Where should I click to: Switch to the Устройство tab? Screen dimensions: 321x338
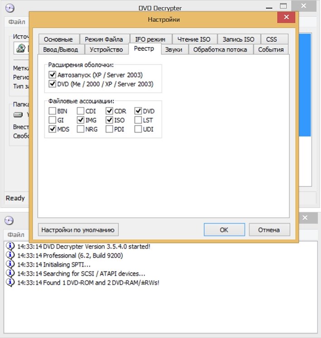(x=106, y=49)
